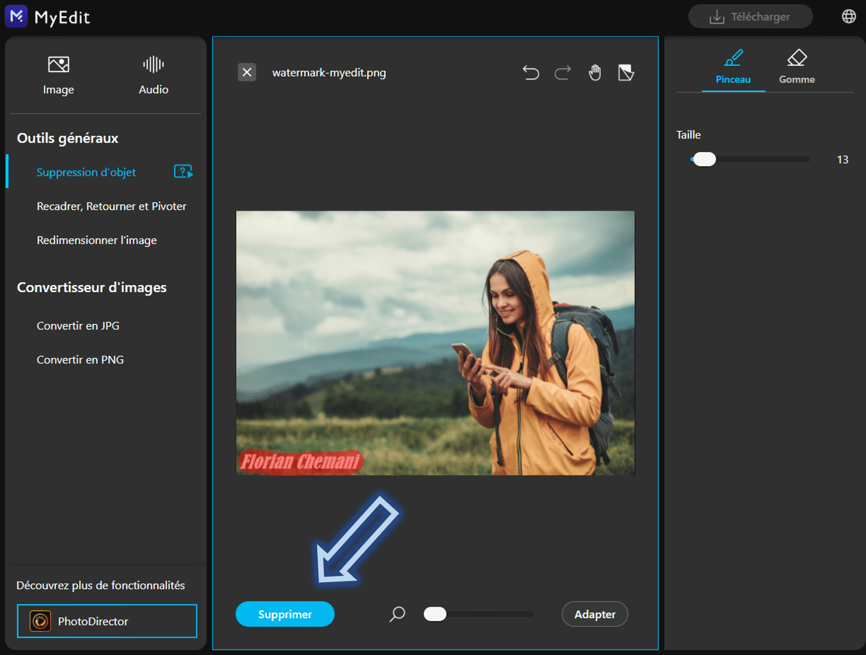Click the Taille brush size slider
This screenshot has width=866, height=655.
(x=750, y=159)
